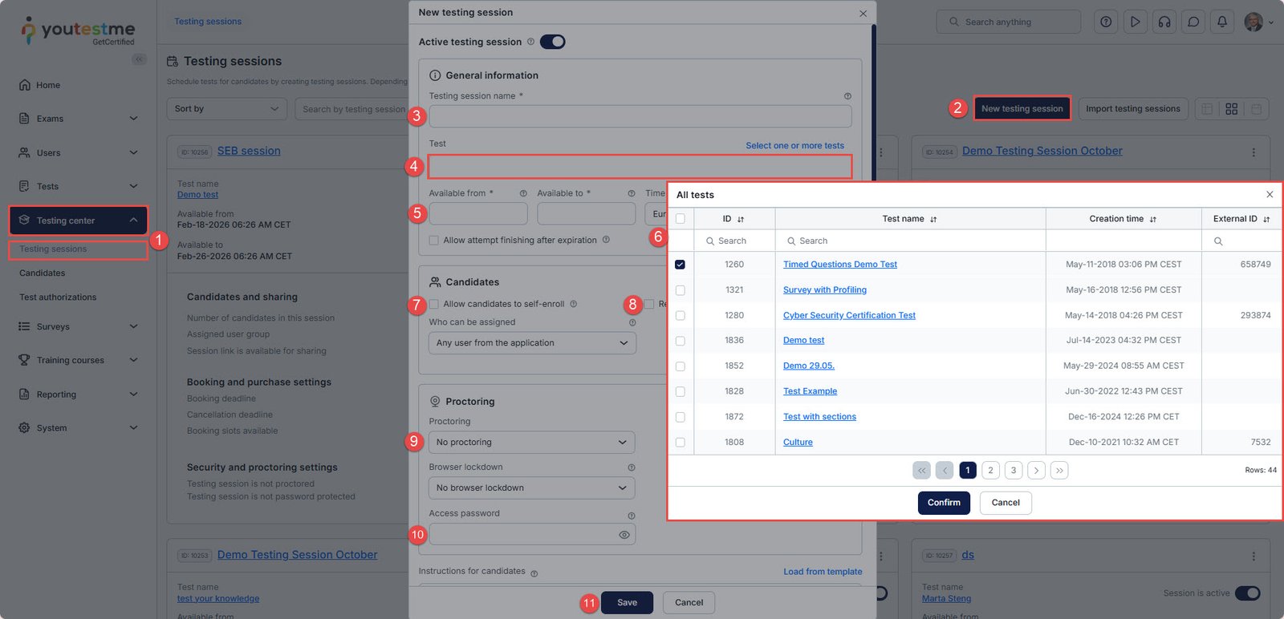Toggle the Active testing session switch

tap(552, 42)
